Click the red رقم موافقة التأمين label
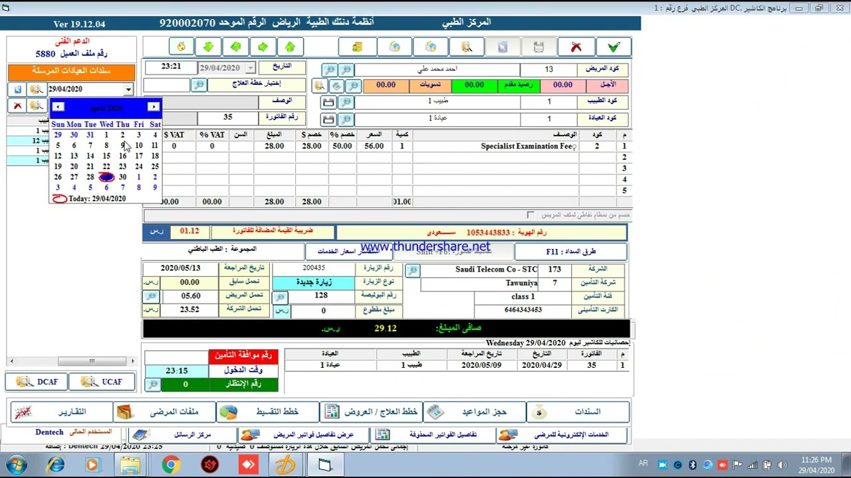851x478 pixels. pyautogui.click(x=243, y=357)
